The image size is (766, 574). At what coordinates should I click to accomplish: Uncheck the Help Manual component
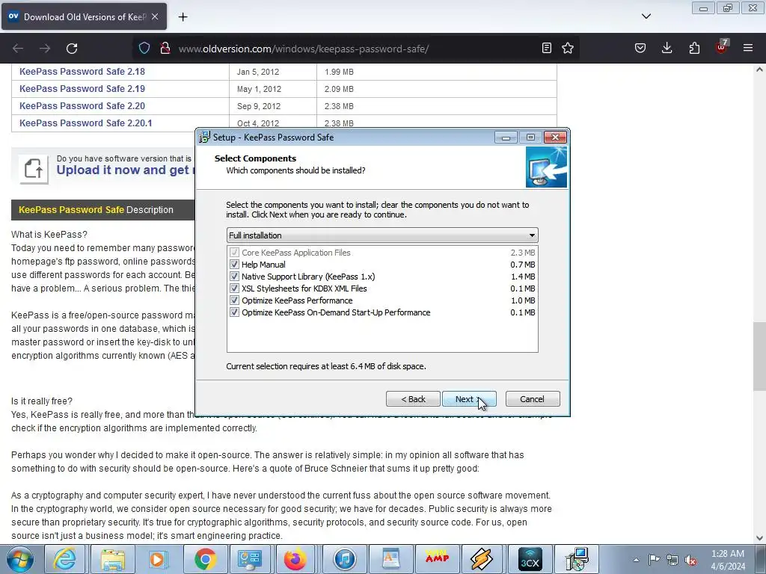[234, 265]
